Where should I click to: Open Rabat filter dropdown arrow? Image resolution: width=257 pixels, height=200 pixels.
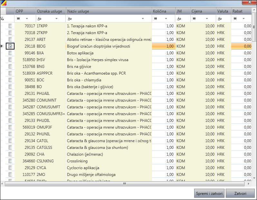point(243,19)
